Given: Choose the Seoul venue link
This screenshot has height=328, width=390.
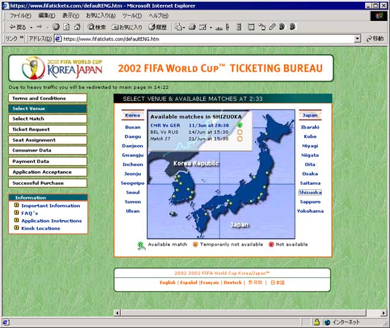Looking at the screenshot, I should click(x=133, y=192).
